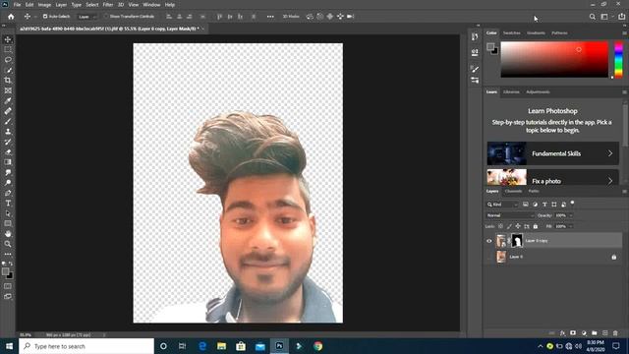
Task: Open the File menu
Action: tap(18, 5)
